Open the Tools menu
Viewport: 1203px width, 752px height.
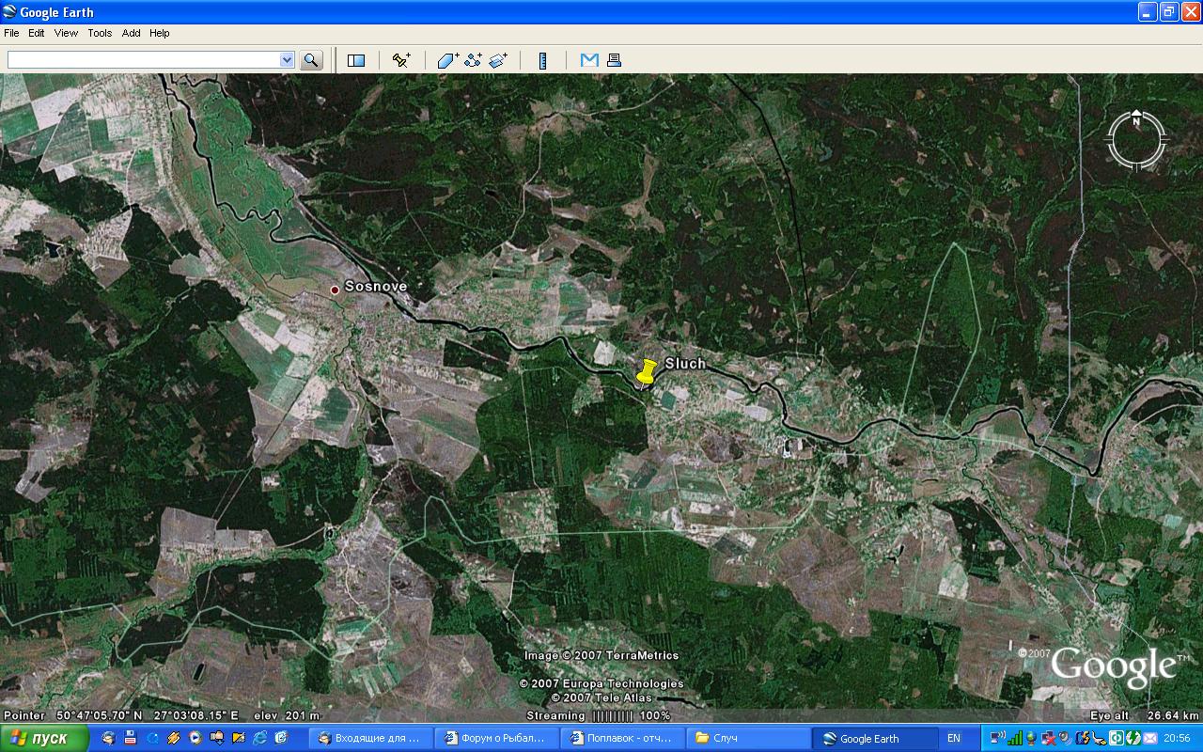coord(100,33)
